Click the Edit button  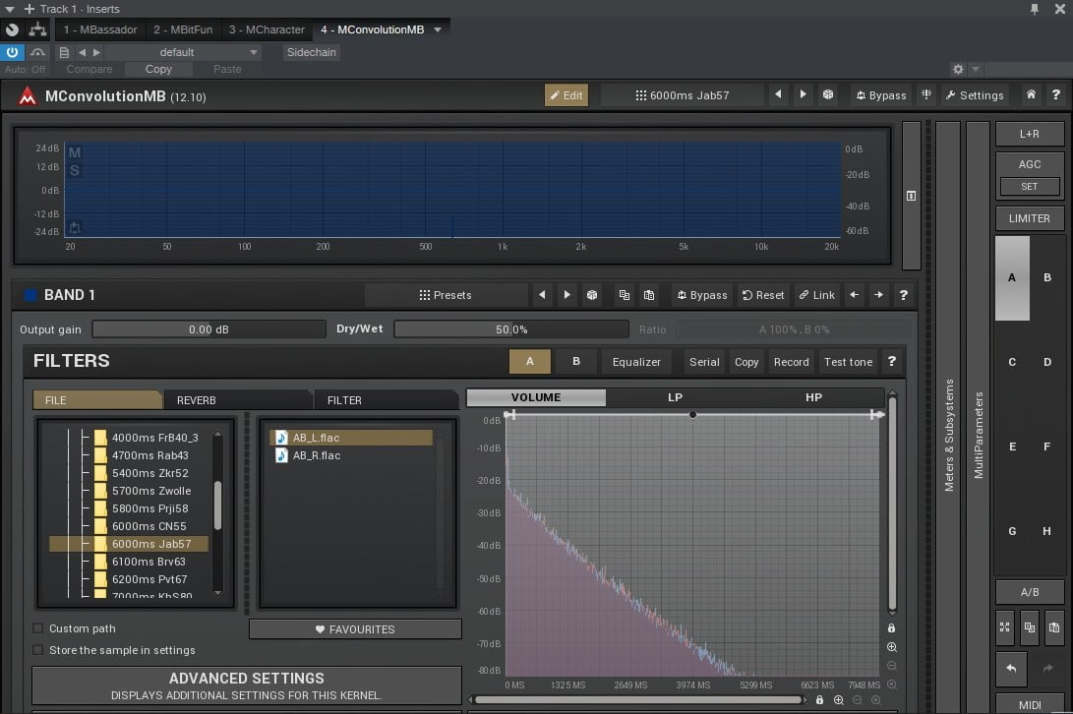pos(566,95)
